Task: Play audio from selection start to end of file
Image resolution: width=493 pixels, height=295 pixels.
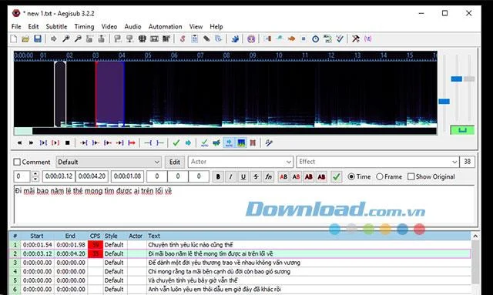Action: 132,142
